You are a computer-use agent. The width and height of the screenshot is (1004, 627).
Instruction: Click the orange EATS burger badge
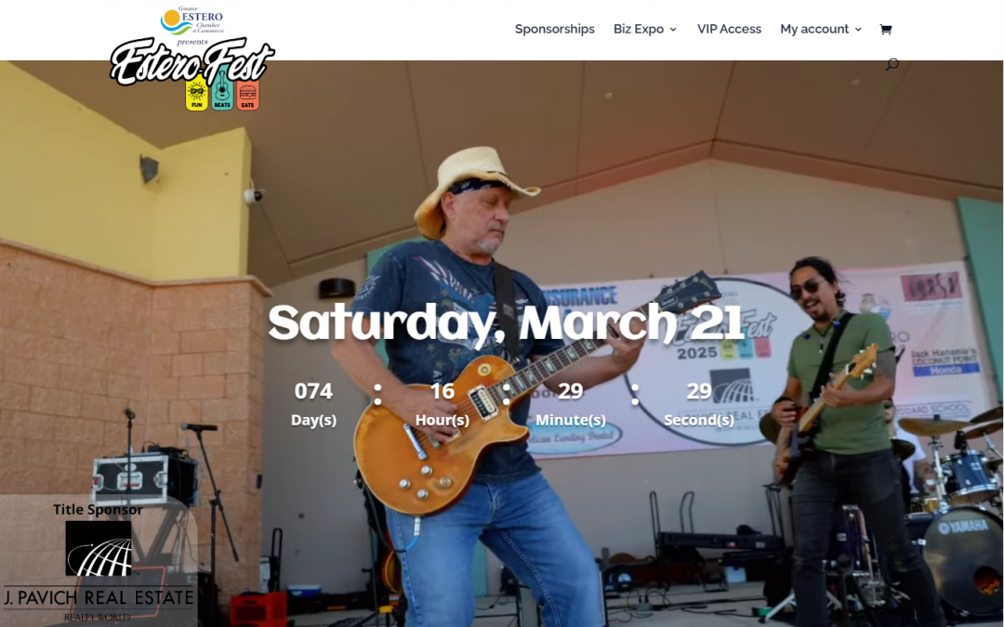coord(247,95)
